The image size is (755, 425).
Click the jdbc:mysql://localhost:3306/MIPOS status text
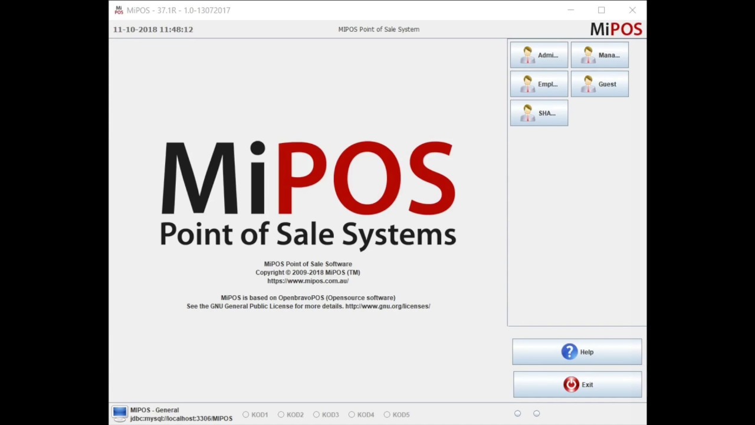(181, 419)
